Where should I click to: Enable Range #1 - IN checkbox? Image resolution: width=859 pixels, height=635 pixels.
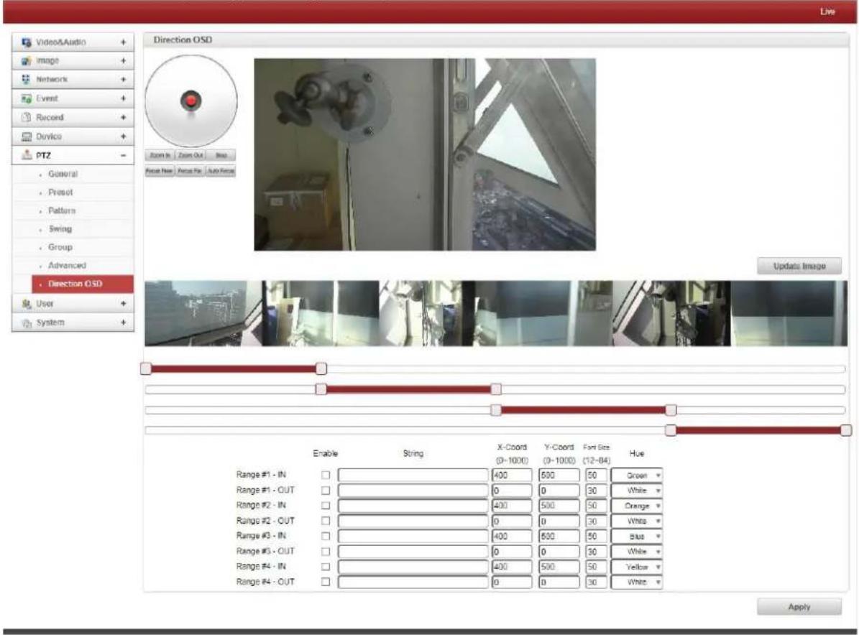point(326,475)
